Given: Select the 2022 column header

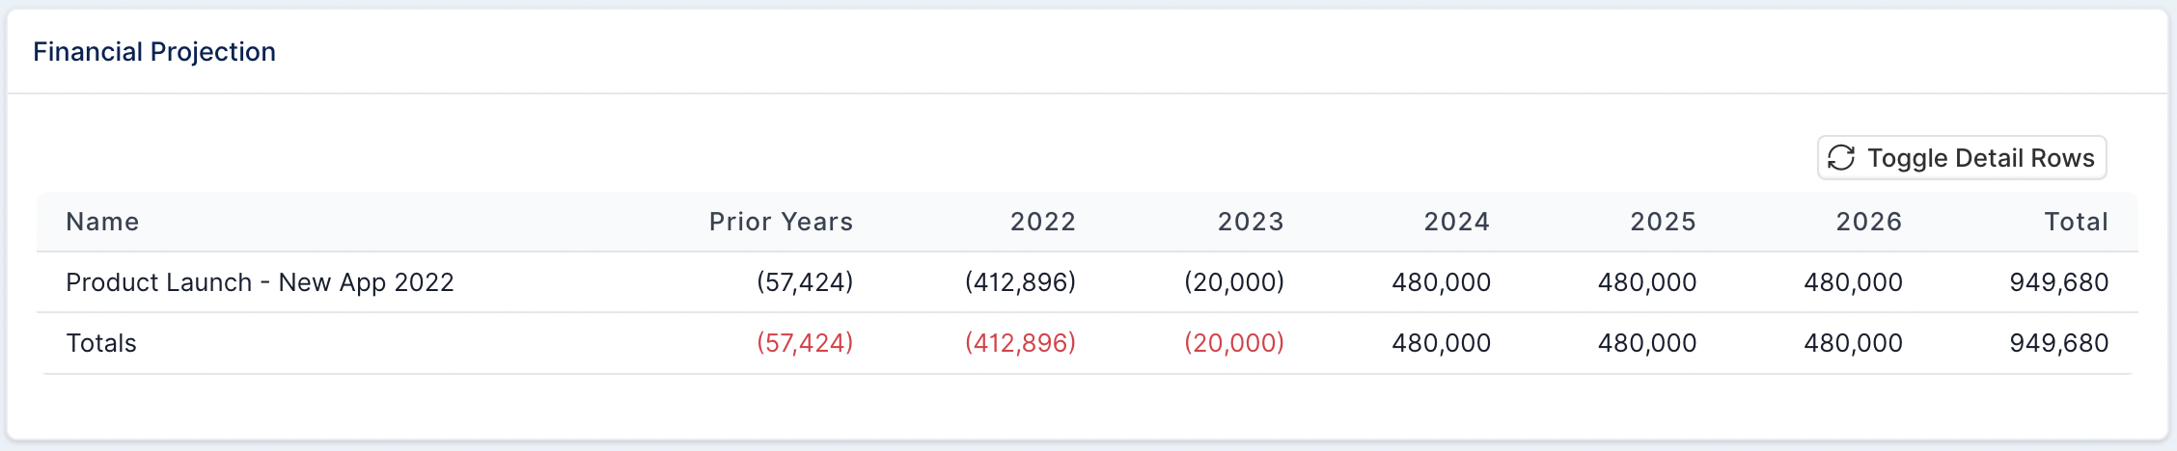Looking at the screenshot, I should click(1043, 222).
